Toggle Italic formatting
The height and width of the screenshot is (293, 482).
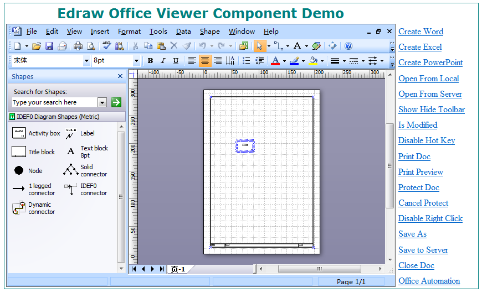(163, 61)
